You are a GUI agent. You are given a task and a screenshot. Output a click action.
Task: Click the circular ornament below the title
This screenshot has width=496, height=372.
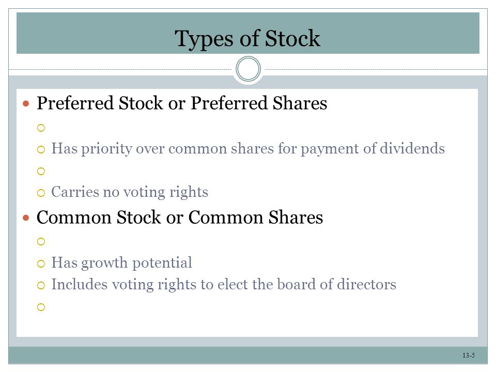coord(248,69)
